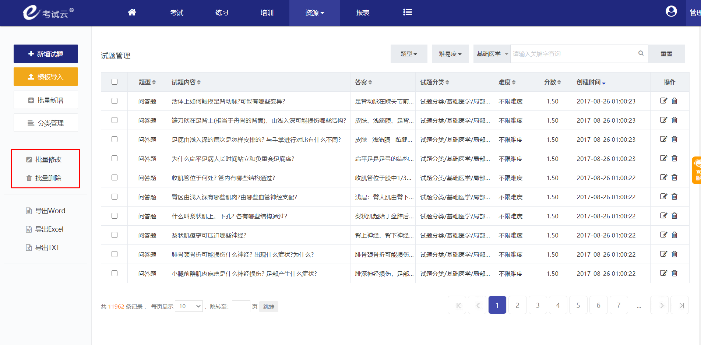Screen dimensions: 701x345
Task: Edit the 梨状肌上、下孔 question
Action: click(x=663, y=216)
